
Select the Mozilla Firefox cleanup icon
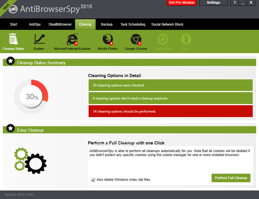[x=108, y=40]
